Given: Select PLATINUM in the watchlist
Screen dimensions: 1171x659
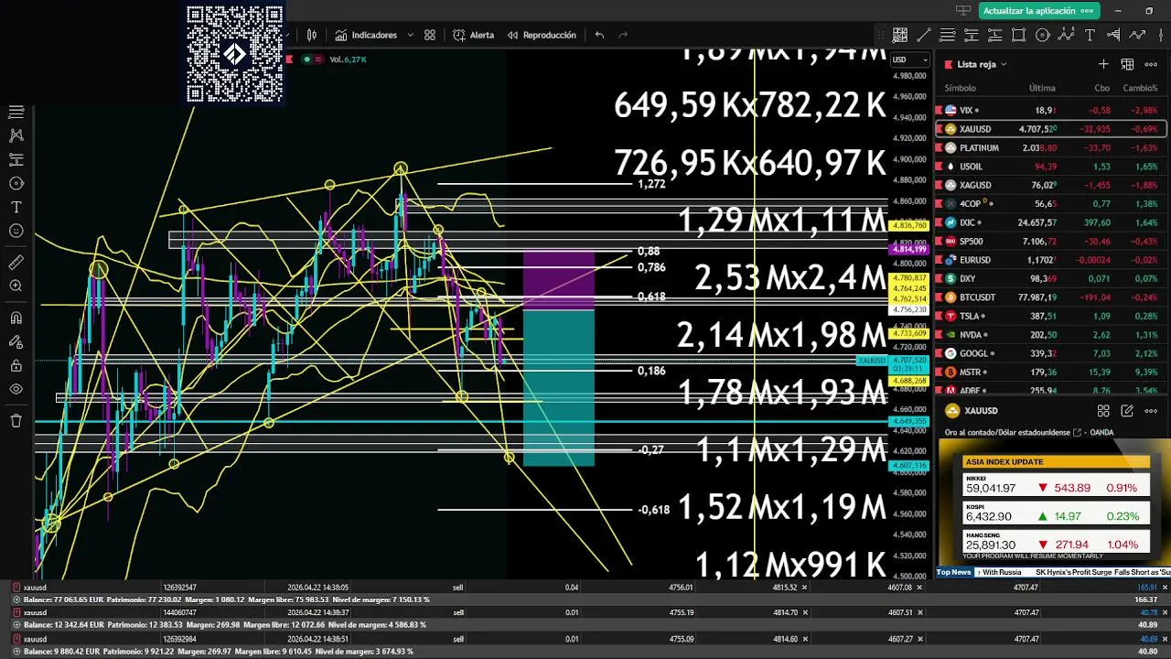Looking at the screenshot, I should coord(1050,147).
